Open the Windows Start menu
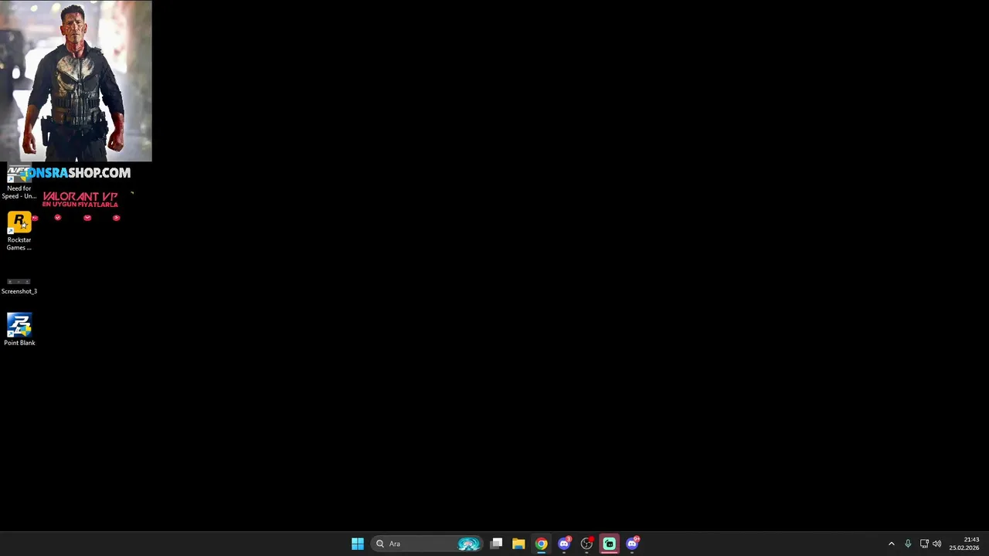 358,544
